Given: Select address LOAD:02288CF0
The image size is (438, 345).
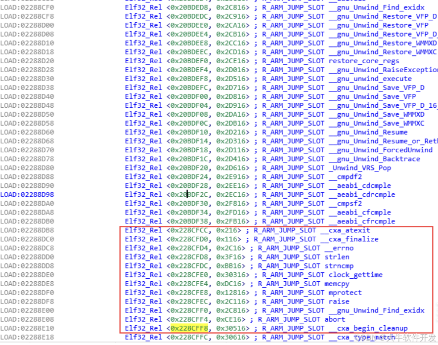Looking at the screenshot, I should (27, 7).
